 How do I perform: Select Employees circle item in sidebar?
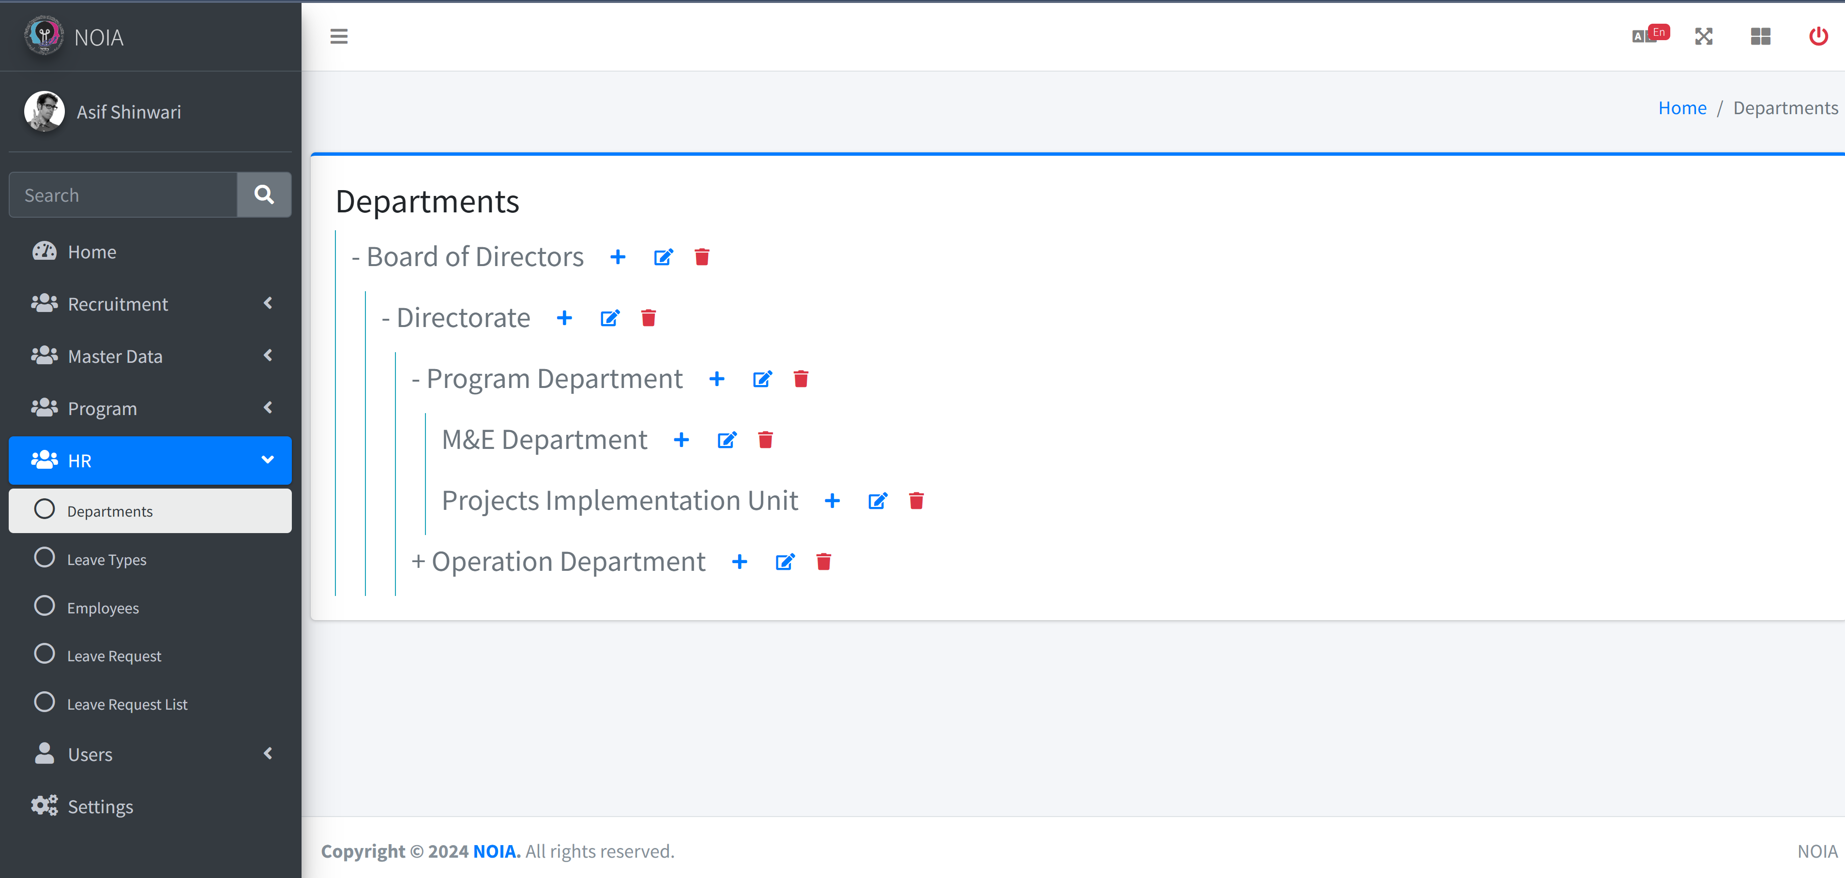pos(103,608)
